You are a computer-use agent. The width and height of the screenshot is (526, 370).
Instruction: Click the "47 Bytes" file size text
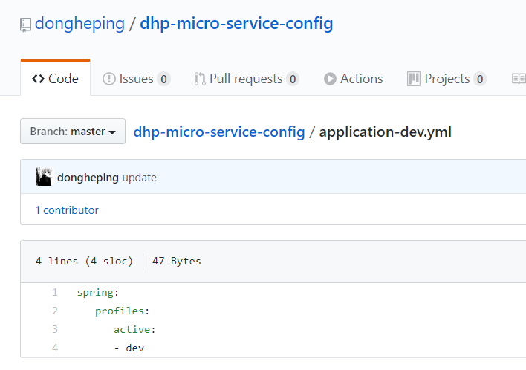[x=177, y=261]
